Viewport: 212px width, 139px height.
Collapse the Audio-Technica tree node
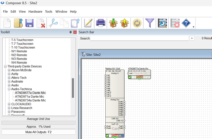[9, 89]
